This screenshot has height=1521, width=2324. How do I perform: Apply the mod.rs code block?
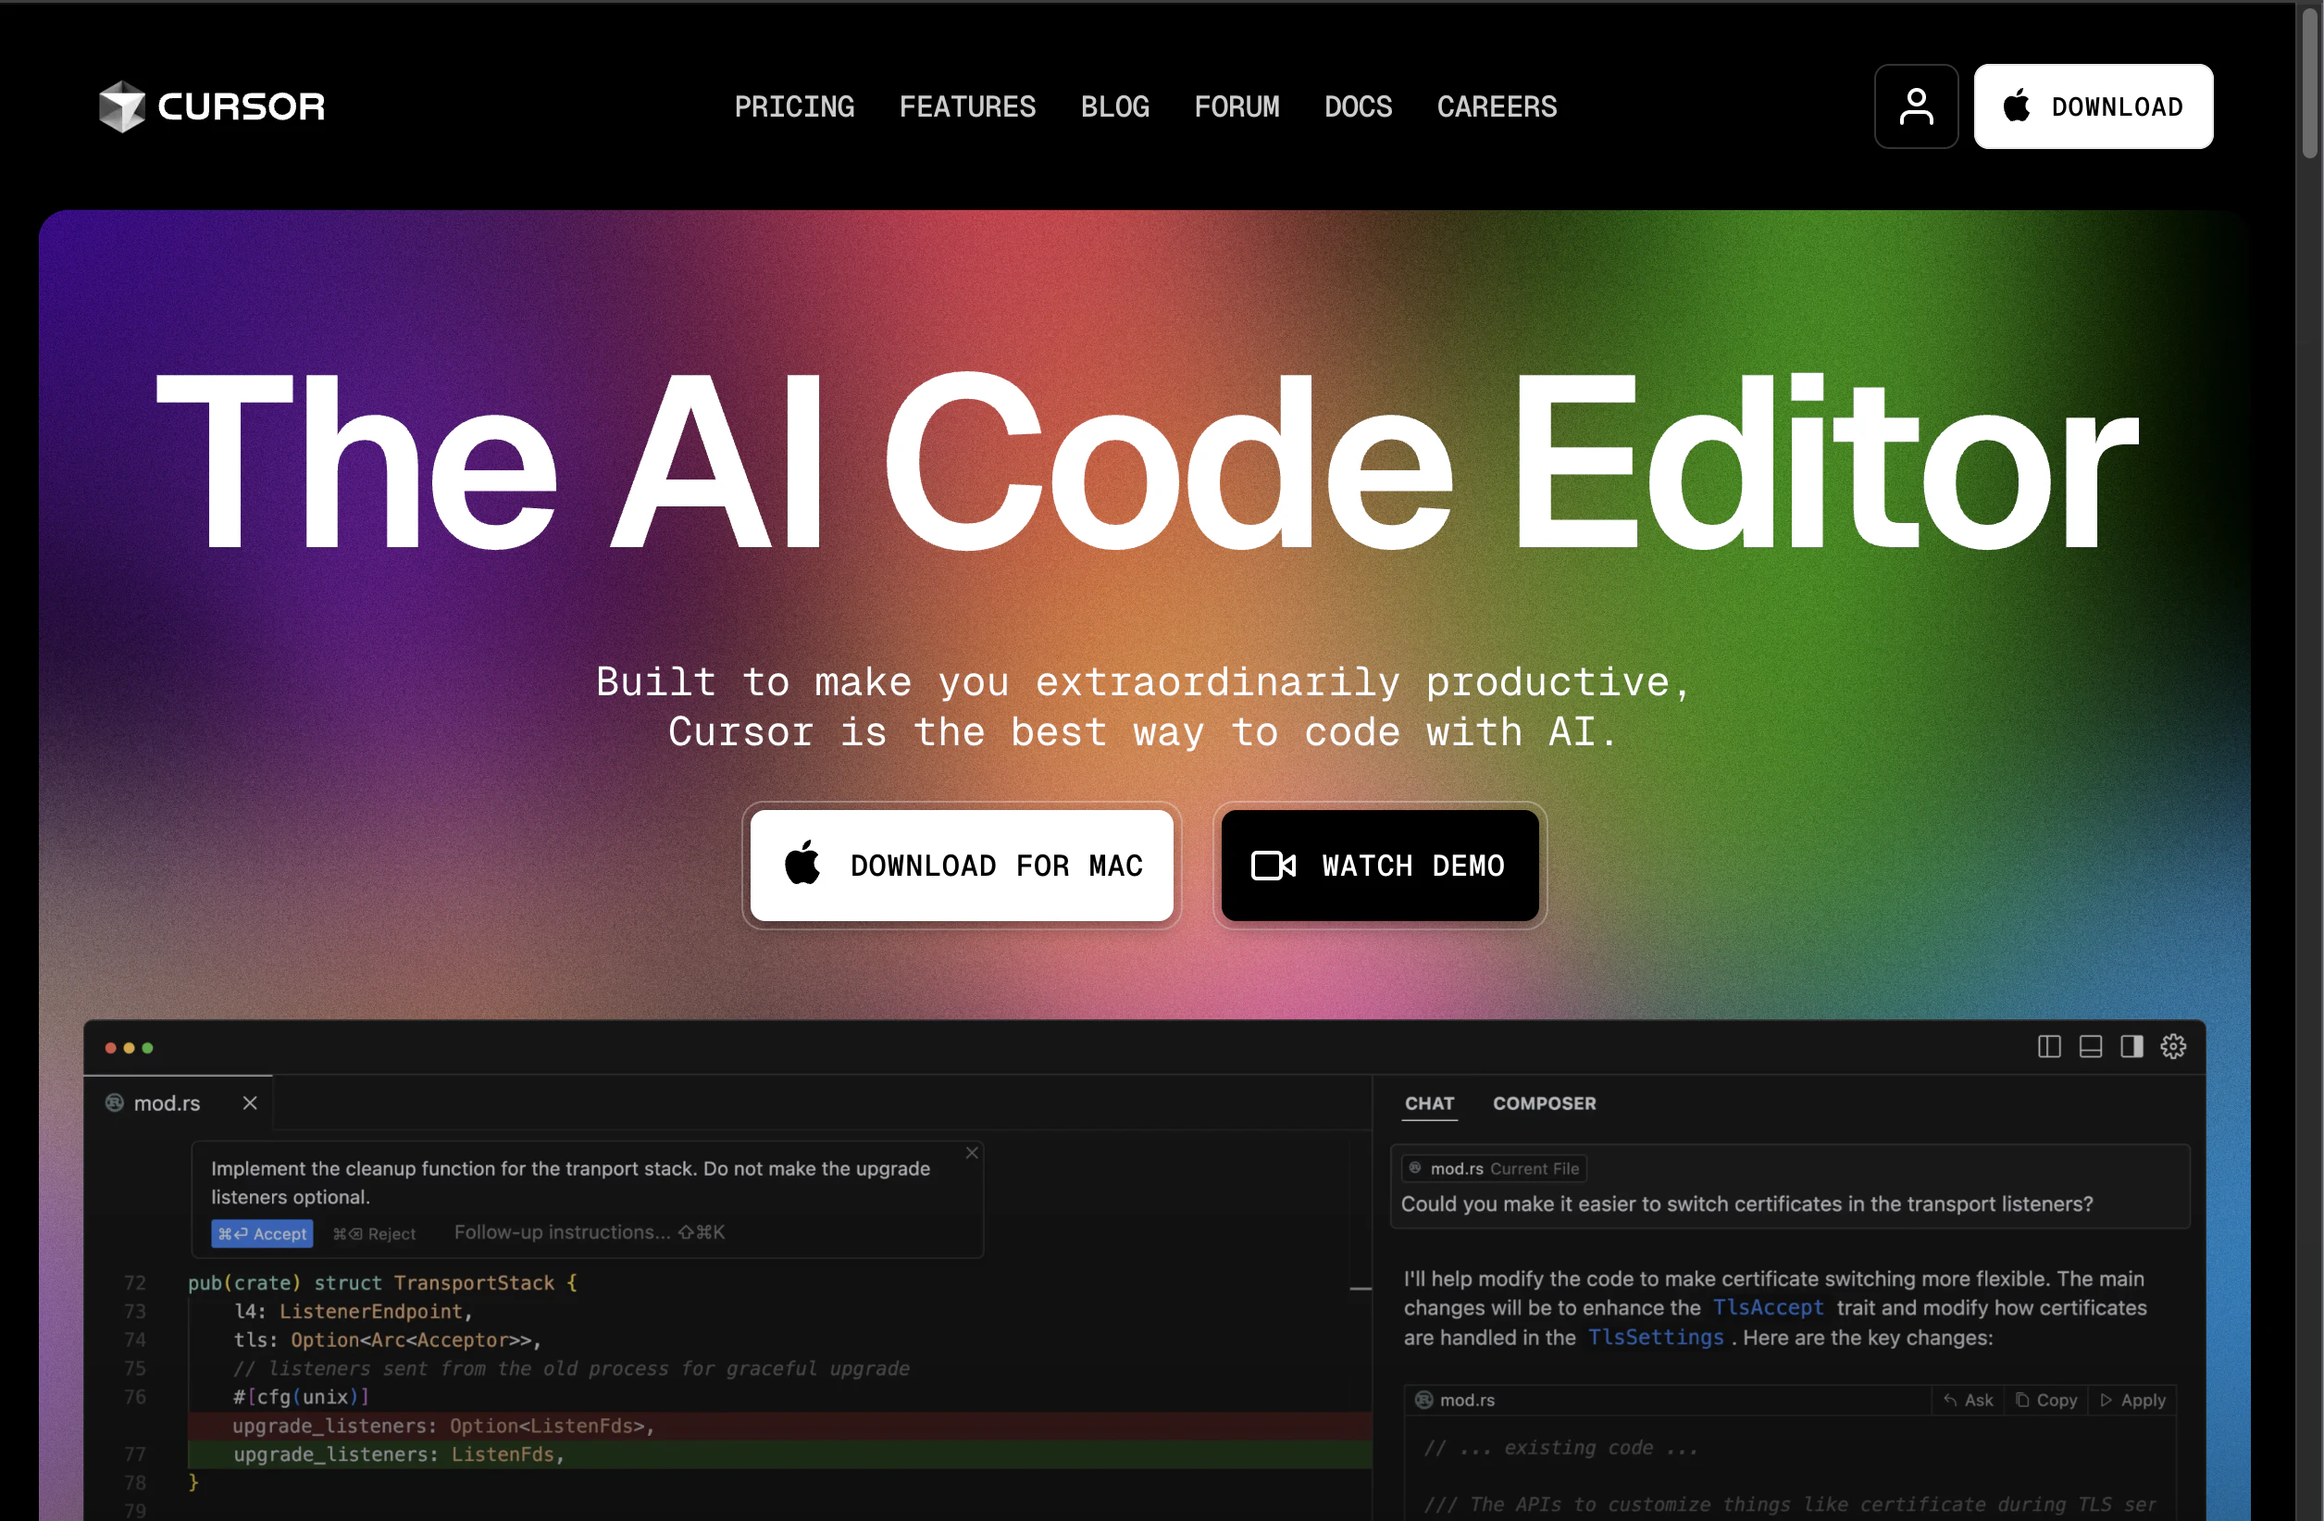(x=2132, y=1400)
